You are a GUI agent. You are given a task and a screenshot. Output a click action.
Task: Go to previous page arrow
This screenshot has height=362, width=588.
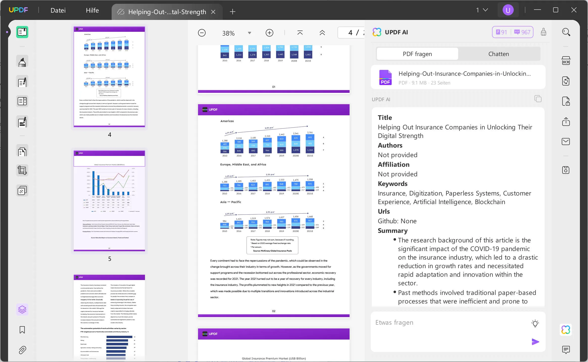[x=322, y=33]
